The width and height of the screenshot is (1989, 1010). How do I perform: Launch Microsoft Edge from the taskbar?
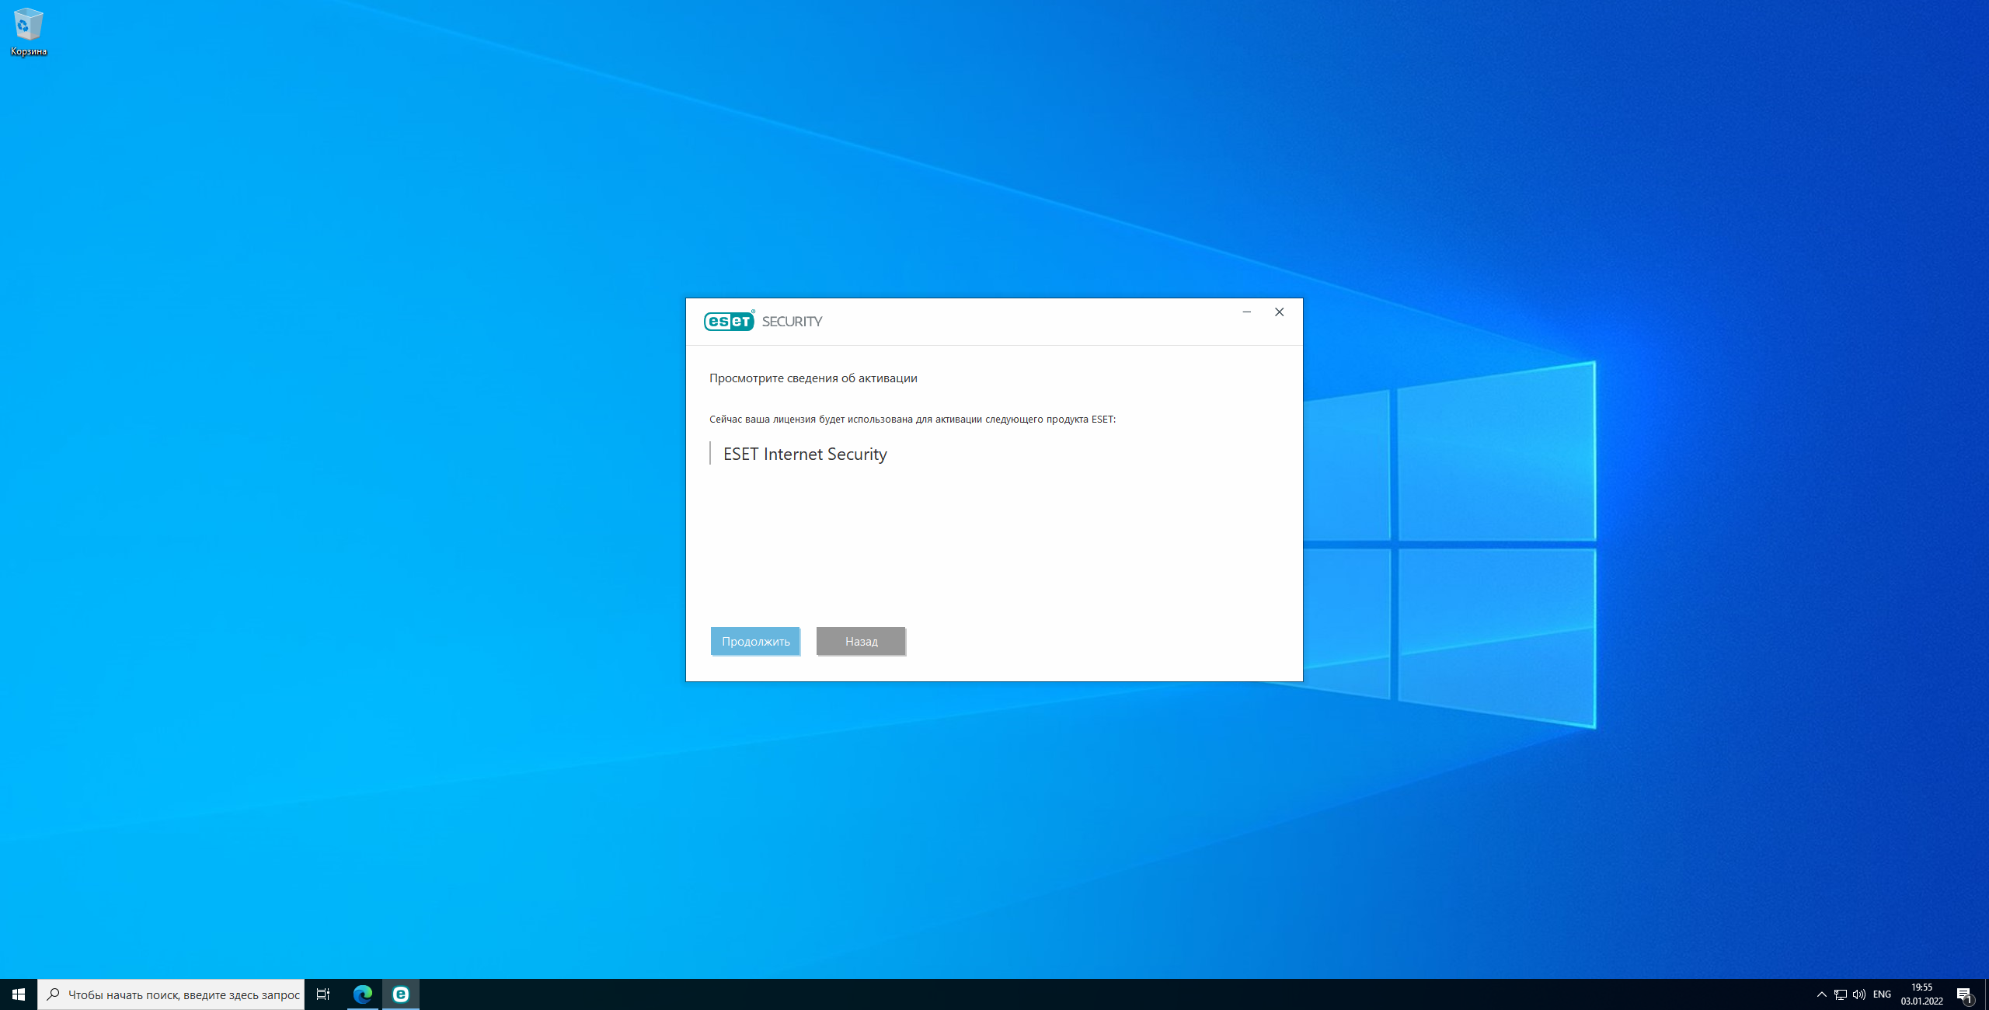(x=363, y=994)
